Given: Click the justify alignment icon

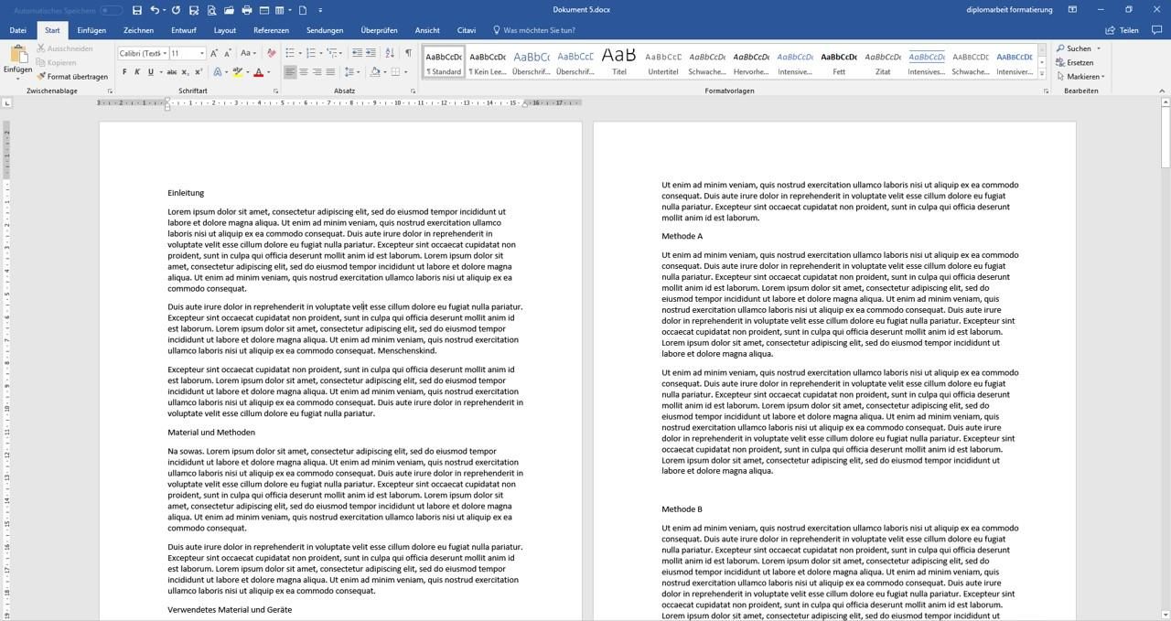Looking at the screenshot, I should (x=330, y=72).
